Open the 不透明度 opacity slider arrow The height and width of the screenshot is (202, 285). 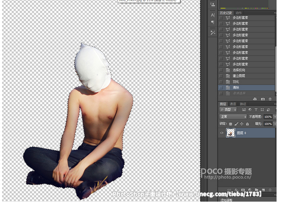tap(275, 117)
